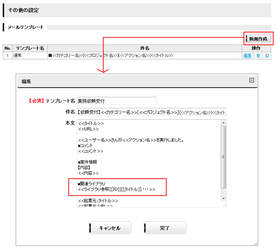Click the 本文 scrollbar down arrow
The width and height of the screenshot is (276, 252).
tap(224, 198)
